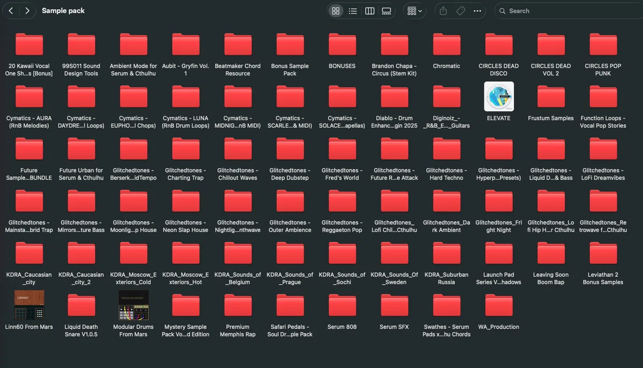Select the Bonus Sample Pack folder
Viewport: 643px width, 368px height.
[x=290, y=46]
